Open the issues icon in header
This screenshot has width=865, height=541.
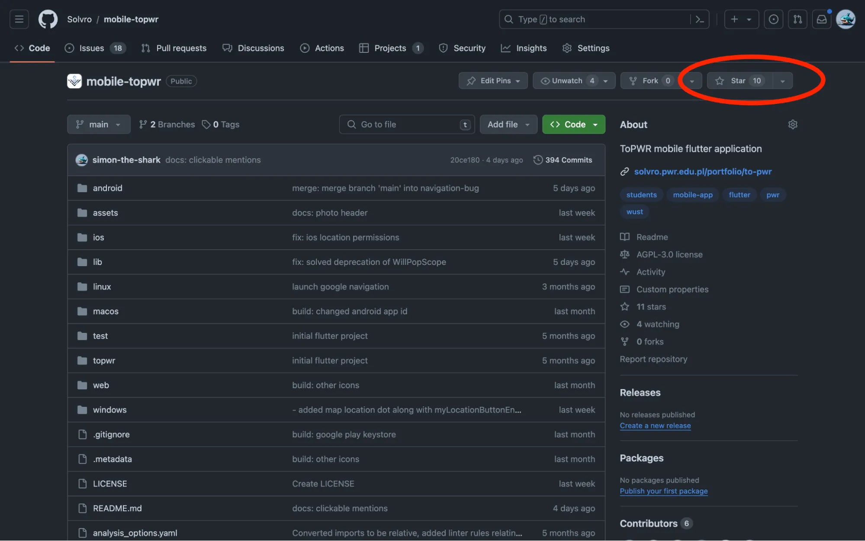(773, 19)
